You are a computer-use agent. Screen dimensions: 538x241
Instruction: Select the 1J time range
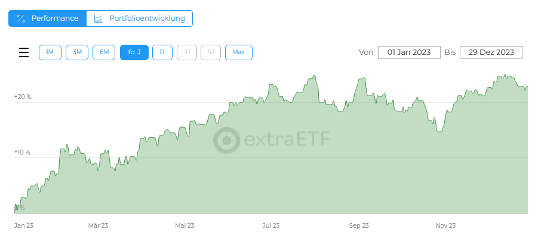click(162, 52)
